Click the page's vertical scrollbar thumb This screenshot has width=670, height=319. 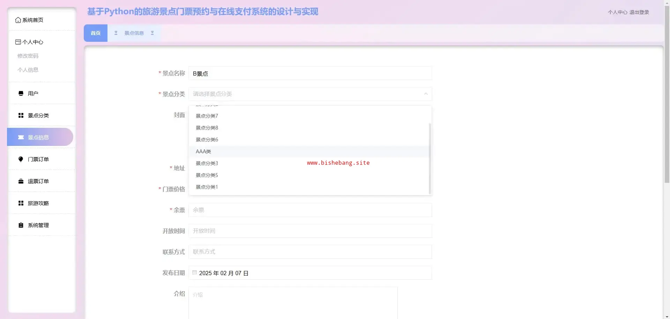(x=667, y=94)
